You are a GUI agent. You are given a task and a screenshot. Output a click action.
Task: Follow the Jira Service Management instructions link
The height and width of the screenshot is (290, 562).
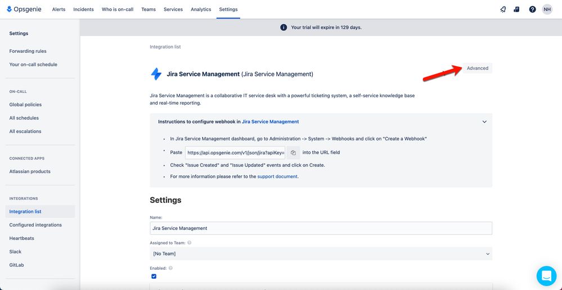pos(270,122)
